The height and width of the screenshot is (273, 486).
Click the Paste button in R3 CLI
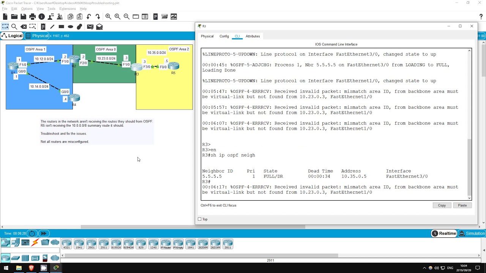coord(462,206)
